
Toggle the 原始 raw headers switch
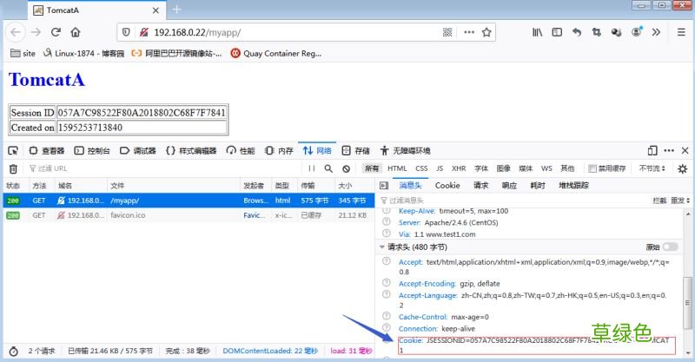670,247
